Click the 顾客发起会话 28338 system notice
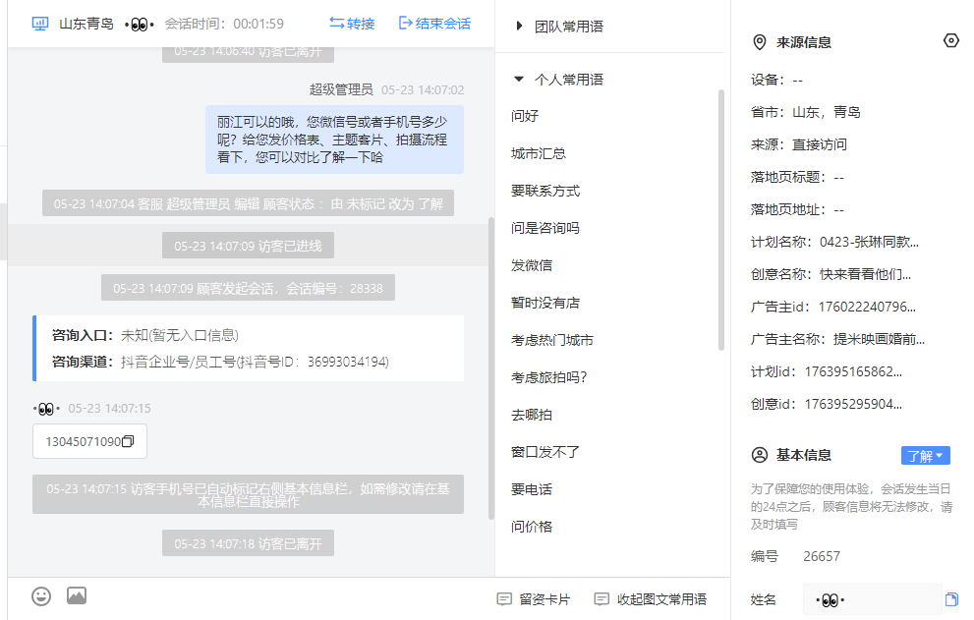Viewport: 974px width, 620px height. (248, 288)
